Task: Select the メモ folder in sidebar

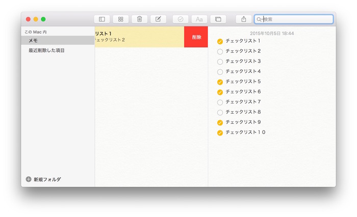Action: pyautogui.click(x=58, y=40)
